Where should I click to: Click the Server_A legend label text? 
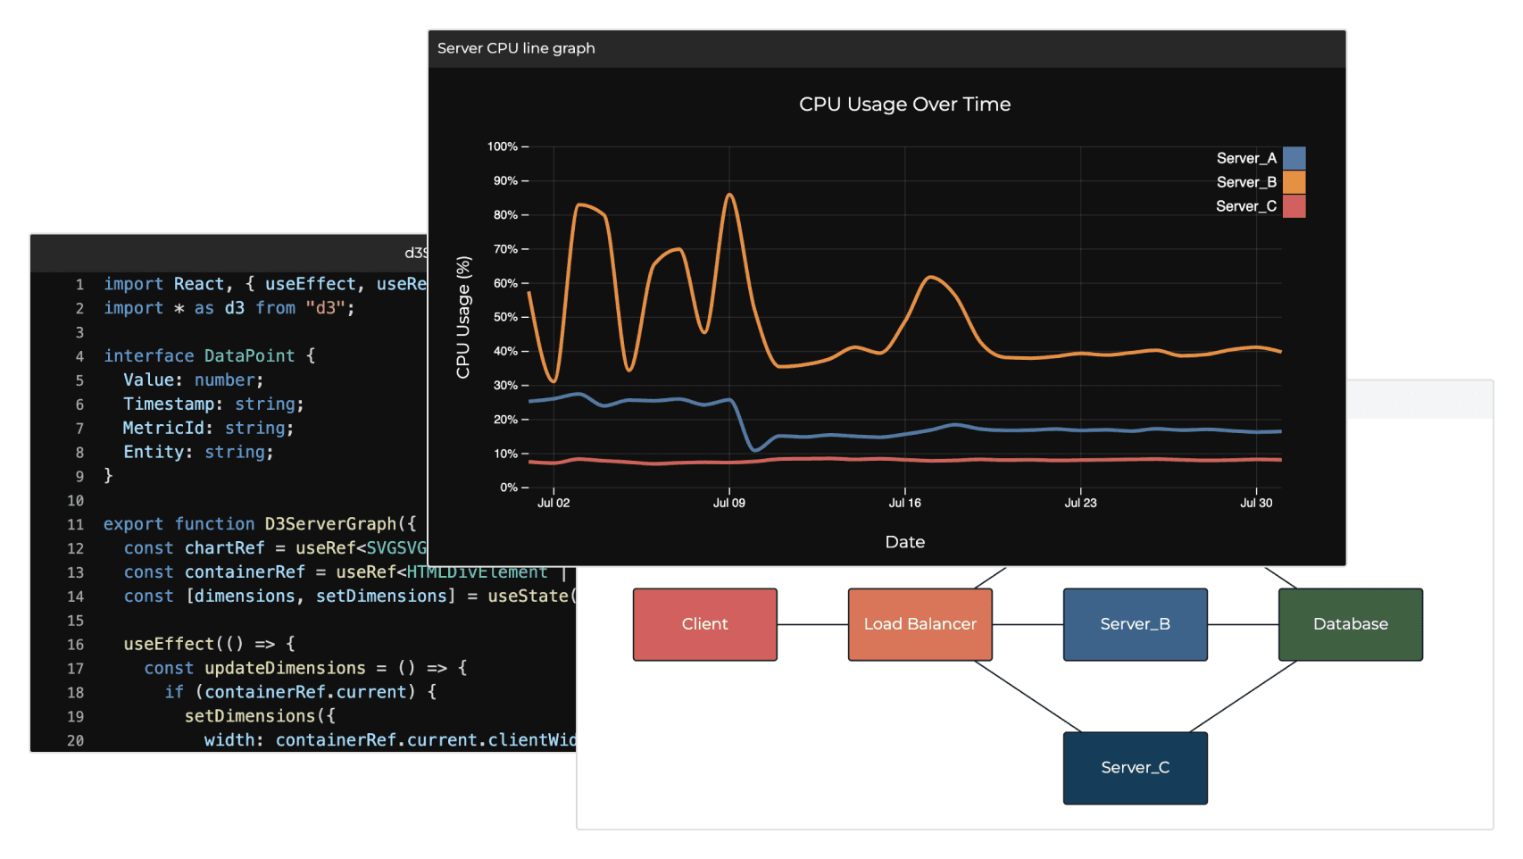click(x=1246, y=158)
